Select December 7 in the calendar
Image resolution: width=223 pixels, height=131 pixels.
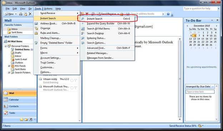coord(199,35)
